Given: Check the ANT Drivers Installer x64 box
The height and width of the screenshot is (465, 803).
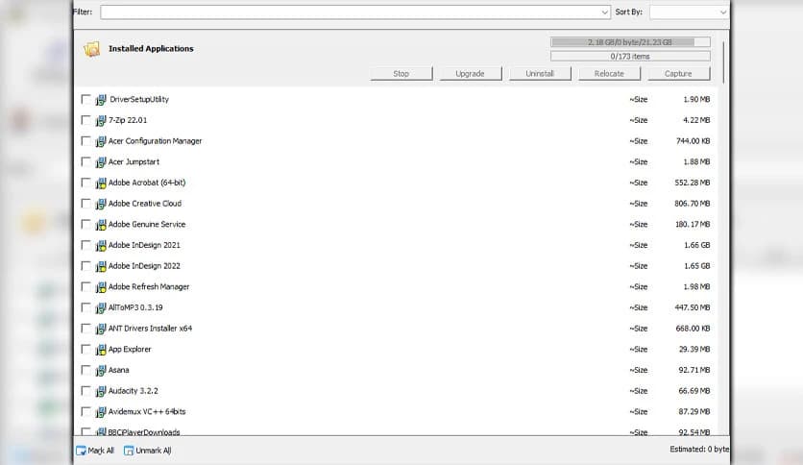Looking at the screenshot, I should coord(85,329).
